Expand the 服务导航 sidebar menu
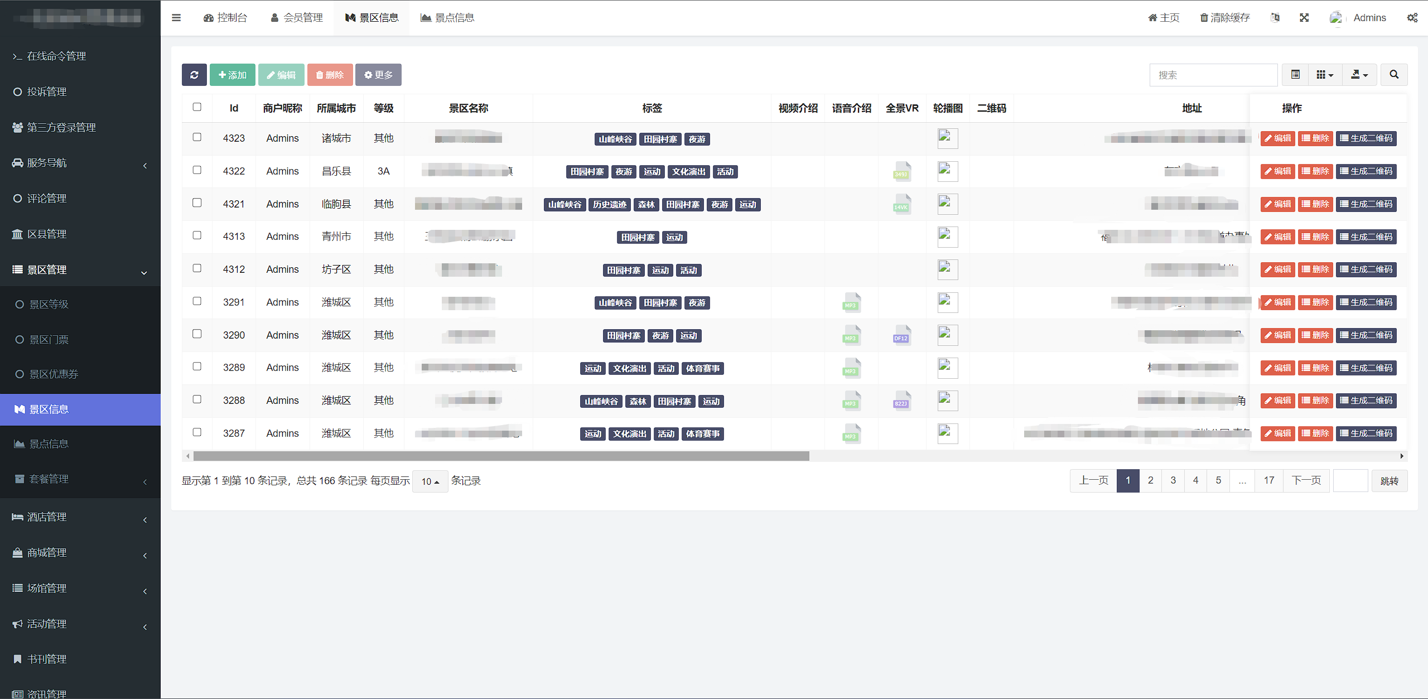 point(80,163)
